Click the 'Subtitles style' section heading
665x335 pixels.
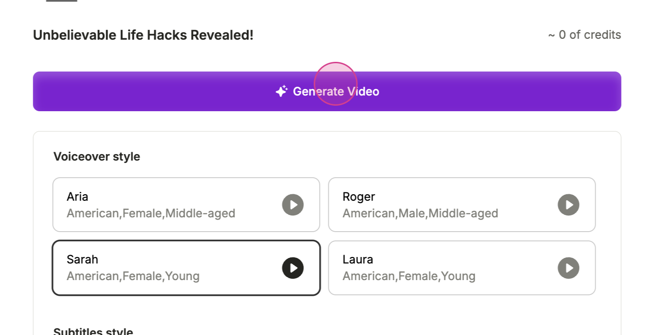93,331
